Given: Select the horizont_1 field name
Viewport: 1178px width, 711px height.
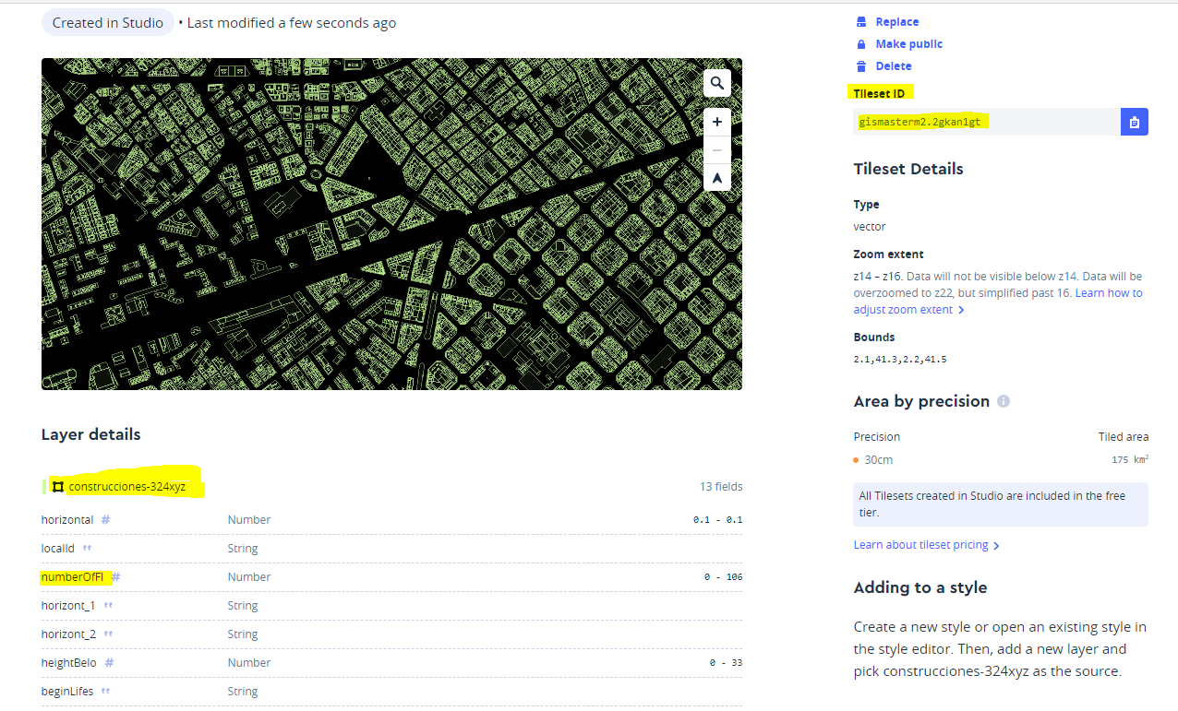Looking at the screenshot, I should pyautogui.click(x=68, y=605).
